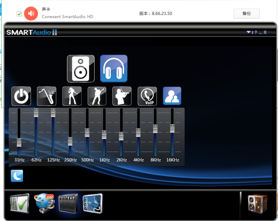
Task: Open the audio jacks connector tab
Action: coord(93,204)
